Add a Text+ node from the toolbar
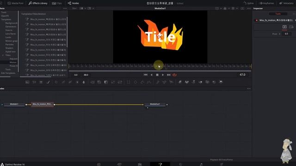 click(x=41, y=82)
